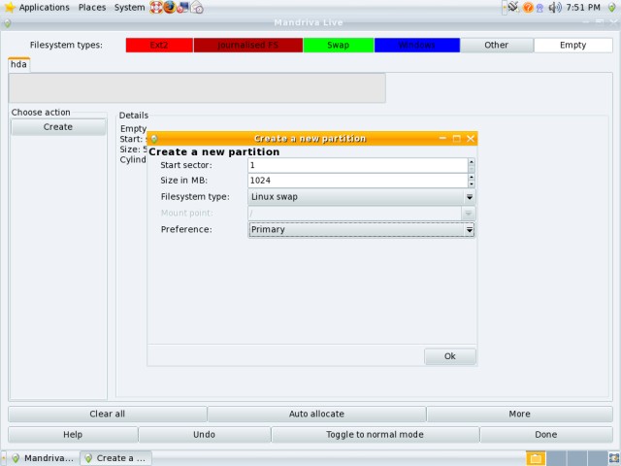Open the mail envelope launcher in top panel
The width and height of the screenshot is (621, 466).
pyautogui.click(x=197, y=7)
